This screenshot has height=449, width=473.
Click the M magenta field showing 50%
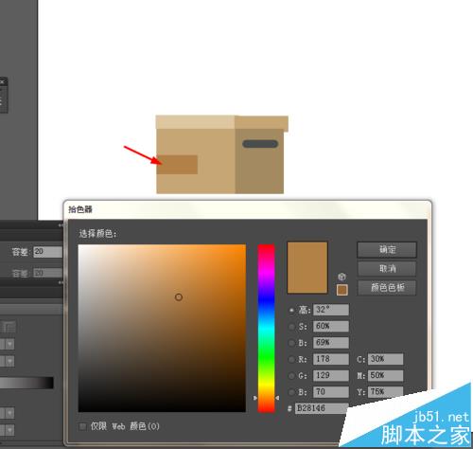[x=385, y=375]
